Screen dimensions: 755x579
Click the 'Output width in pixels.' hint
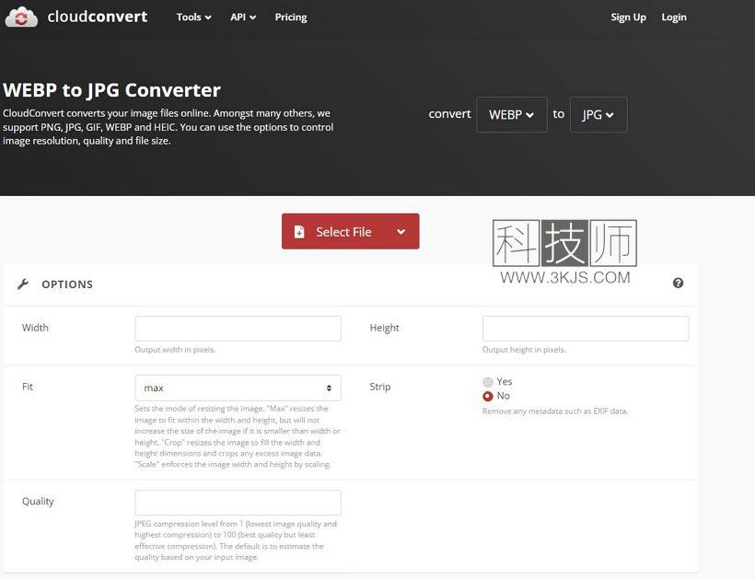(x=175, y=350)
